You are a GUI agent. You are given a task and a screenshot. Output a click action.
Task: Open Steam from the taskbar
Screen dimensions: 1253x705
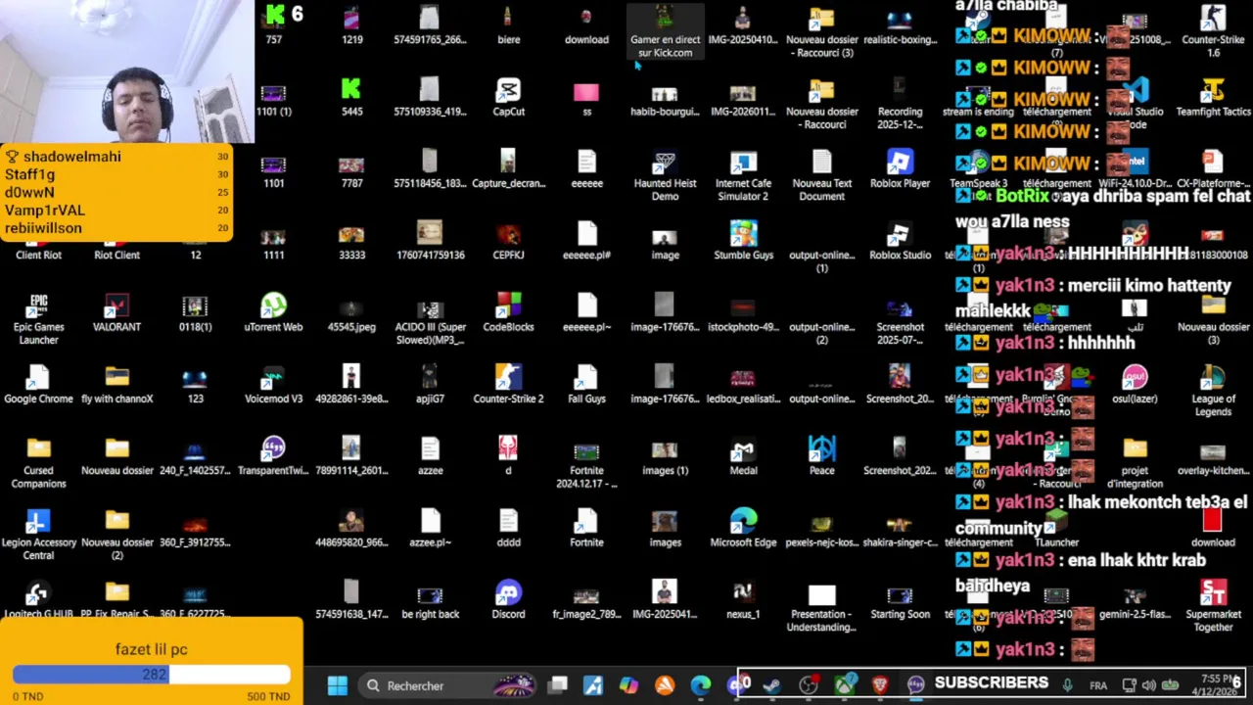coord(772,685)
